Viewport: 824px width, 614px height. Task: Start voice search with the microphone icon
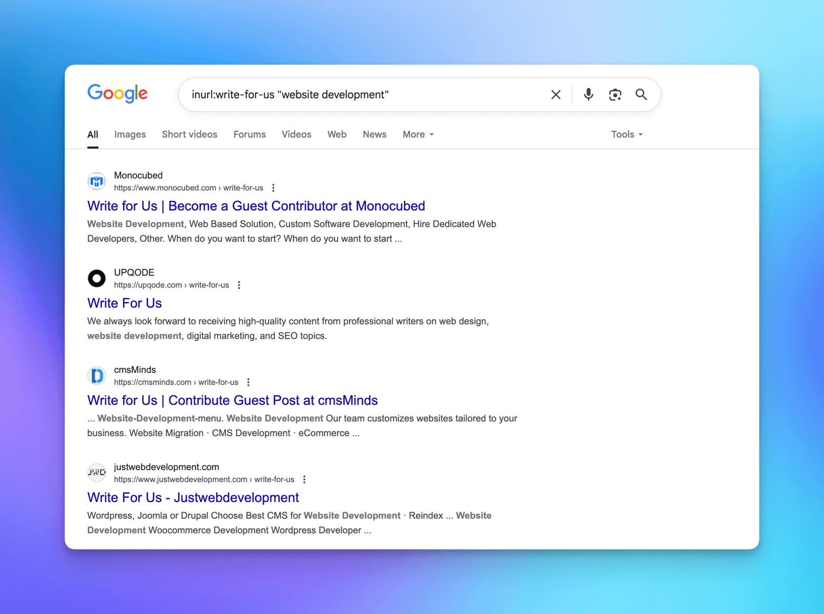coord(588,94)
